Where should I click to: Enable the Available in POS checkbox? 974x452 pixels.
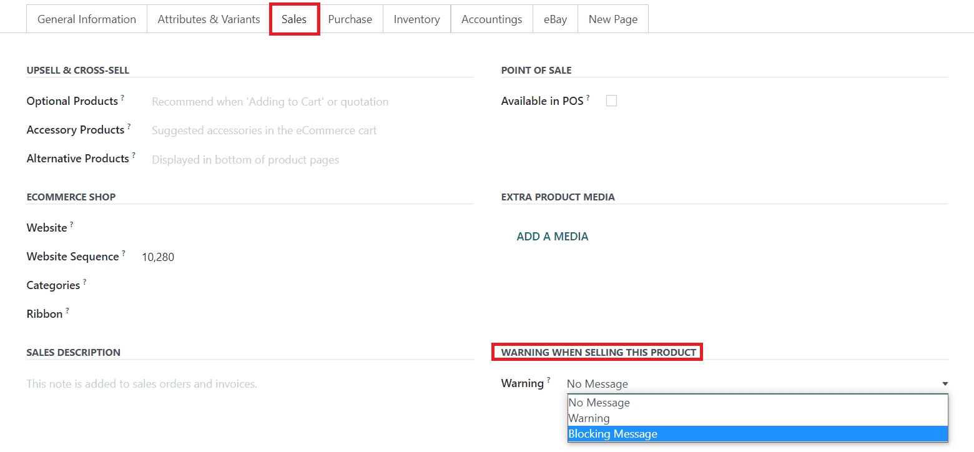[611, 101]
